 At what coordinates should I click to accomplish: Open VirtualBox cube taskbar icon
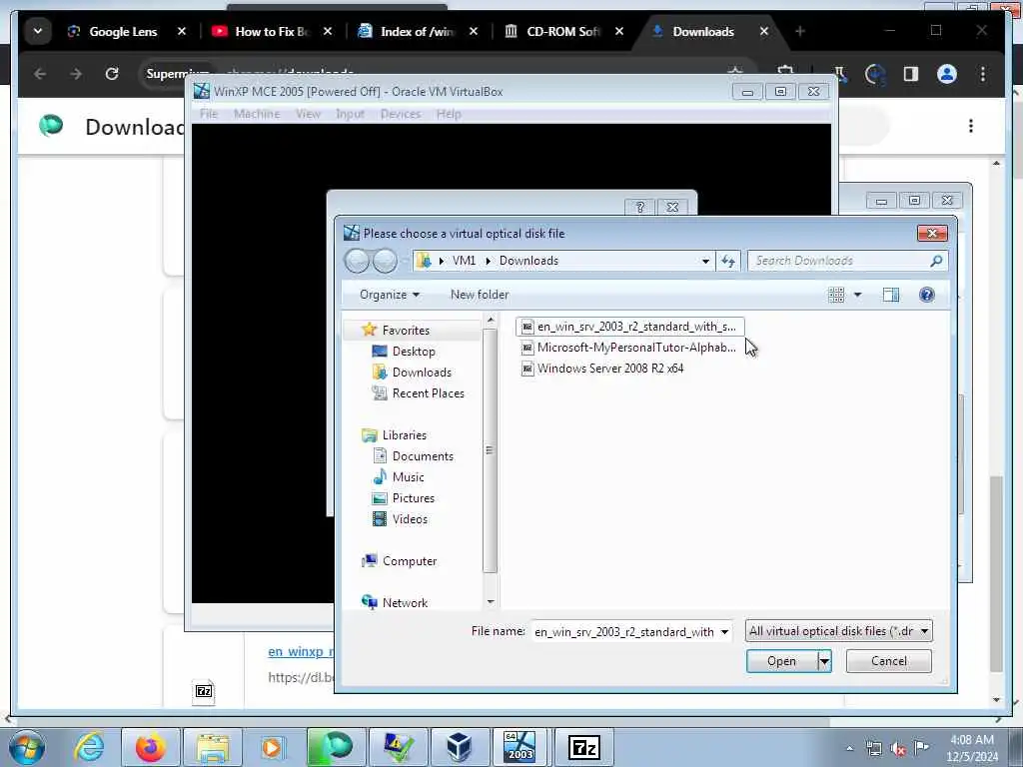click(460, 747)
